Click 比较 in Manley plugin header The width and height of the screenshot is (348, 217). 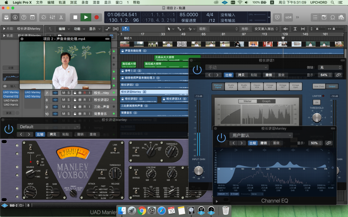click(40, 134)
